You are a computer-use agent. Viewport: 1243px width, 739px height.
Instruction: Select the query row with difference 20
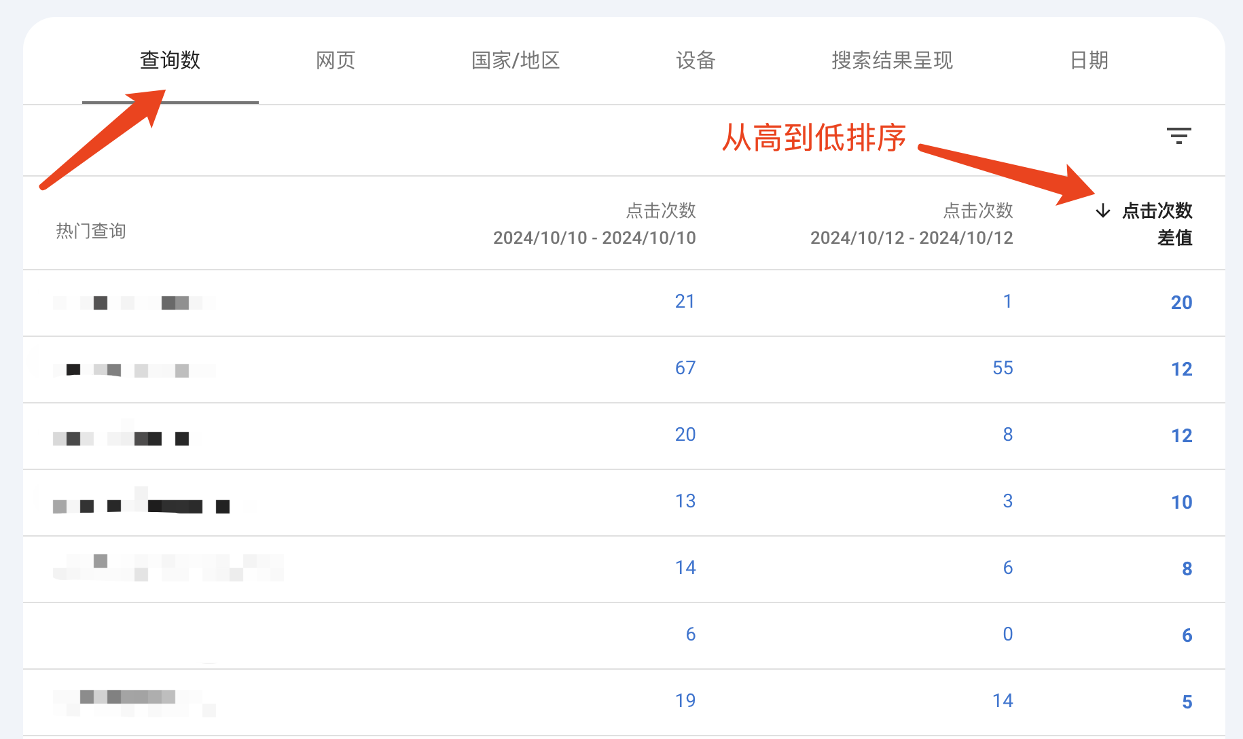624,303
